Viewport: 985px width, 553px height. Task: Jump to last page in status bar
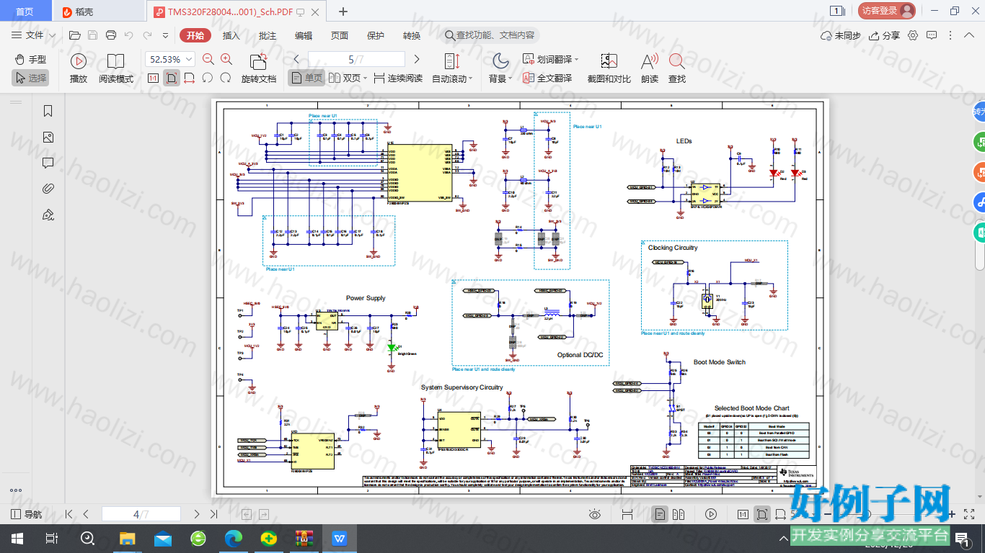point(213,514)
